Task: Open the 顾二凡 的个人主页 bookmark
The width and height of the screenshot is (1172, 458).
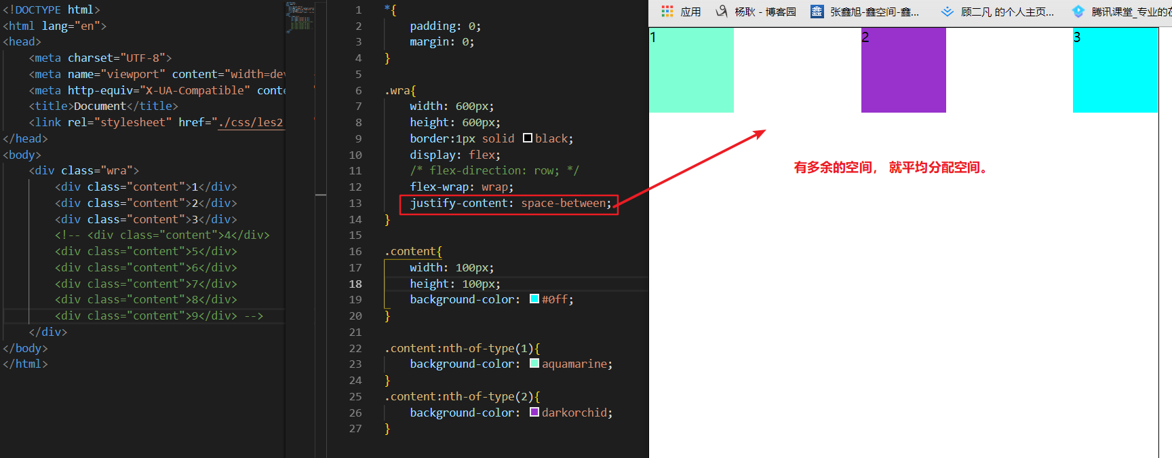Action: pos(998,12)
